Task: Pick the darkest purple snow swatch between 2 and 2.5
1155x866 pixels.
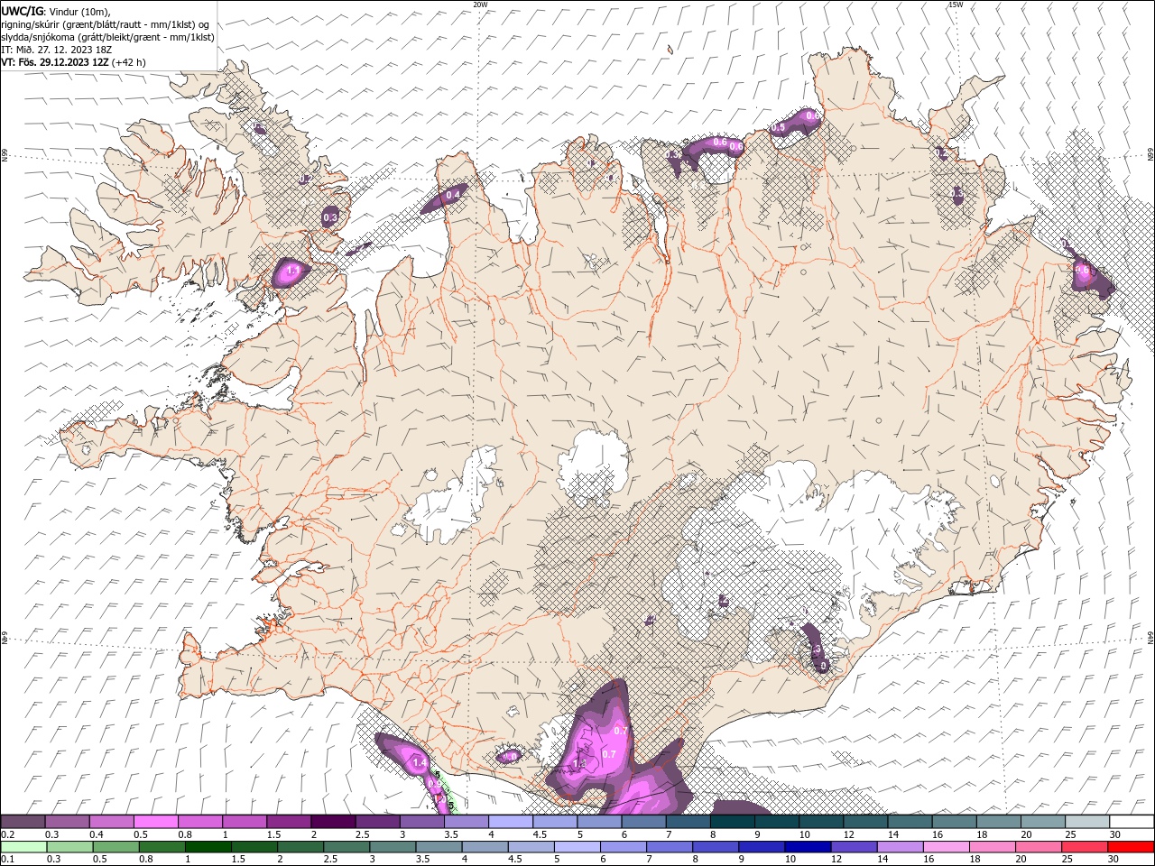Action: pos(333,822)
